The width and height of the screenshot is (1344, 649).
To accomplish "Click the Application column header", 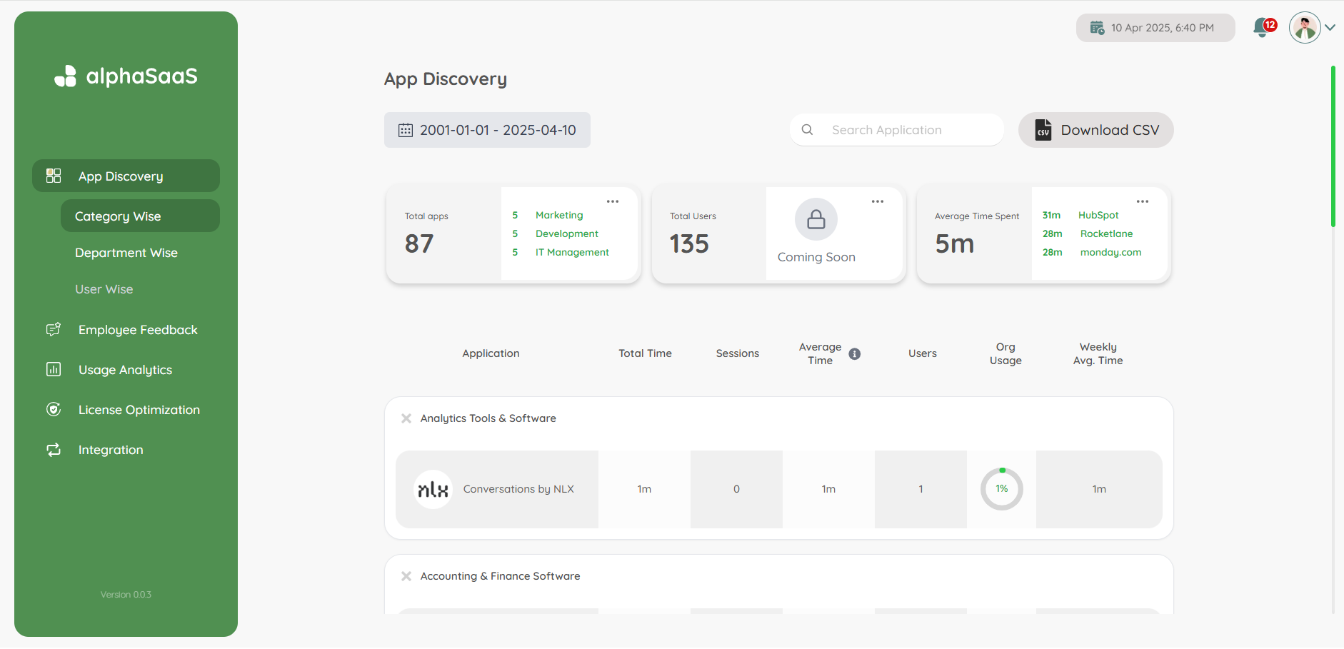I will pyautogui.click(x=491, y=353).
